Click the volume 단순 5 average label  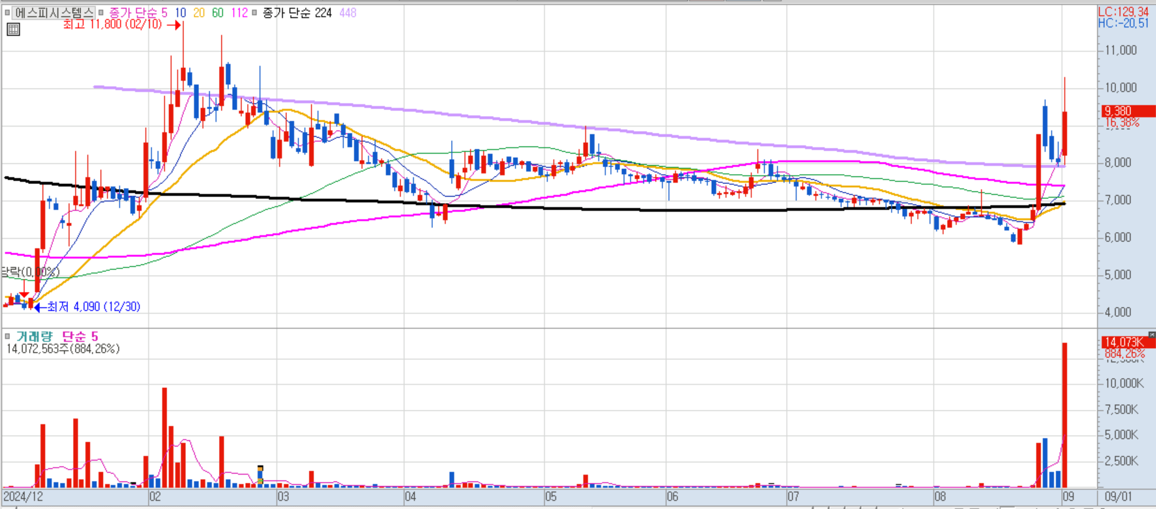click(80, 336)
